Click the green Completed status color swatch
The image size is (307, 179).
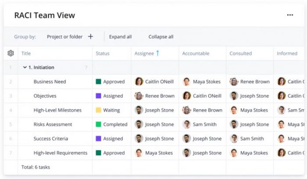point(99,125)
